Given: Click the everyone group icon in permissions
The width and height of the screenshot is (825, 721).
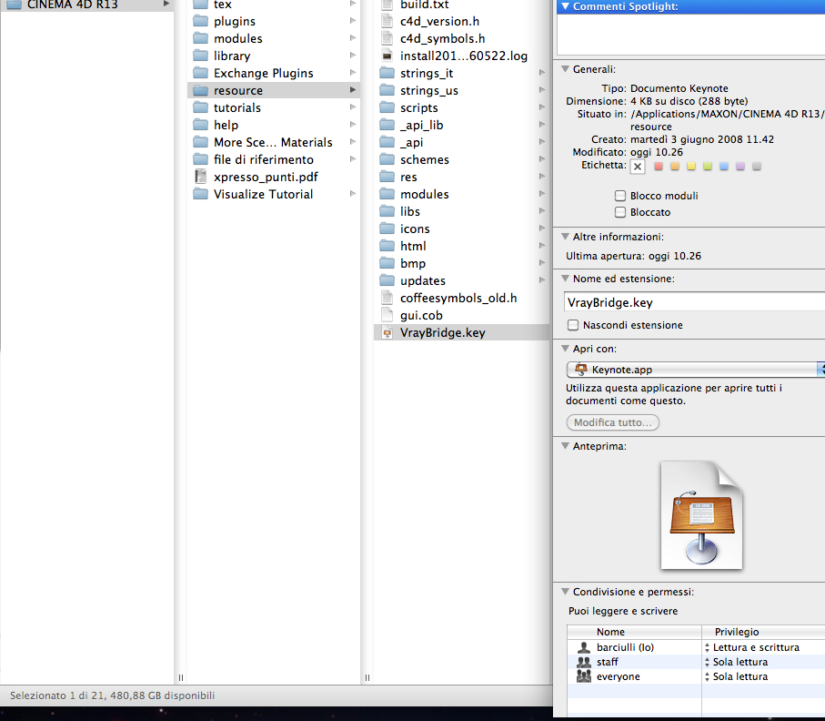Looking at the screenshot, I should coord(583,676).
